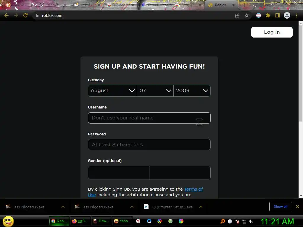Expand options for QQBrowser_Setup download
The height and width of the screenshot is (227, 303).
pos(201,207)
